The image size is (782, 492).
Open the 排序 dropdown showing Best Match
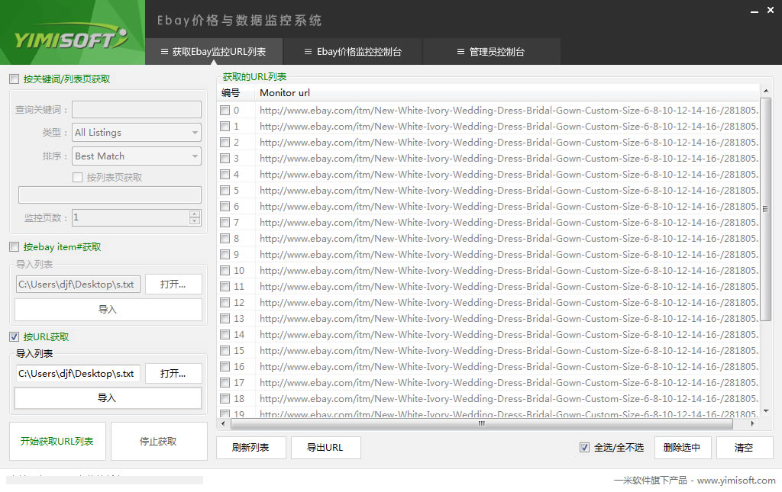137,156
